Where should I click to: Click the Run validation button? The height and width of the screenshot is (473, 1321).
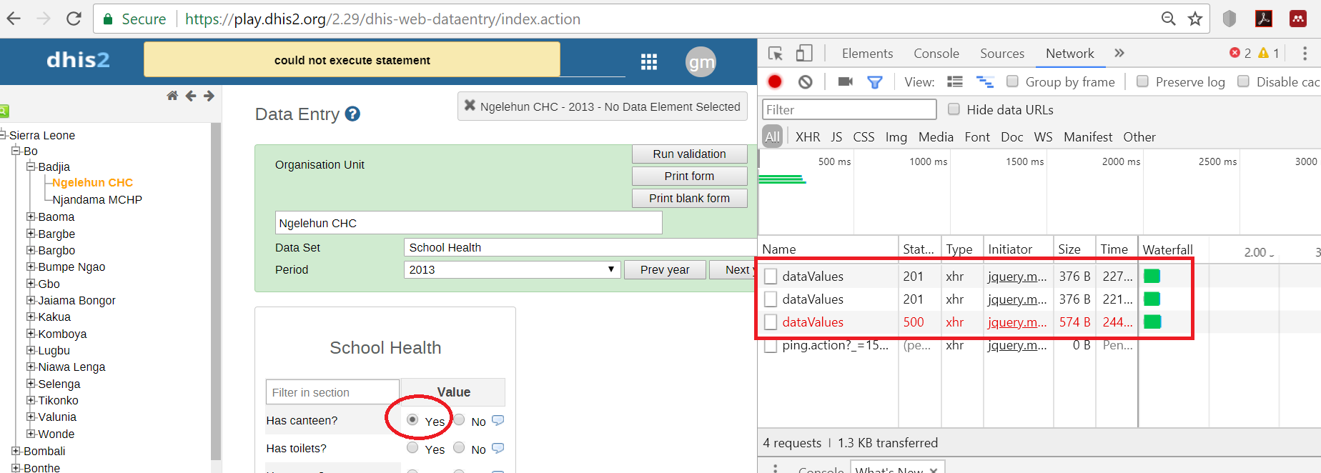(689, 154)
